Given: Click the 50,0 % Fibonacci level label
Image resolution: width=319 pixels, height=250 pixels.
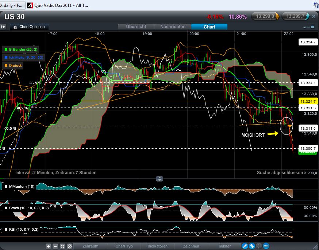Looking at the screenshot, I should coord(10,129).
